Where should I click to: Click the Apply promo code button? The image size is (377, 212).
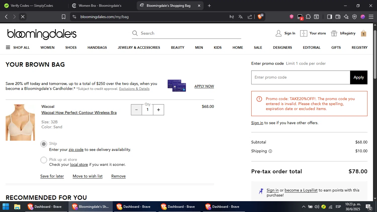point(359,77)
